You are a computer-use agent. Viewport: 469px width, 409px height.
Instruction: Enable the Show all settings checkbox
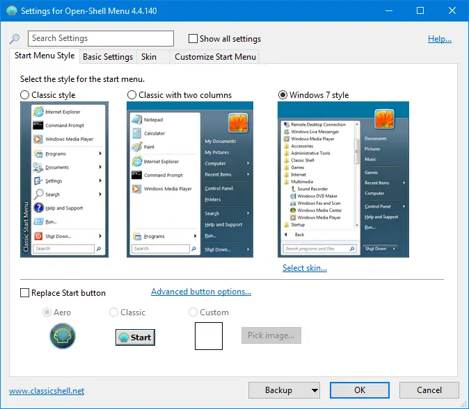click(193, 39)
